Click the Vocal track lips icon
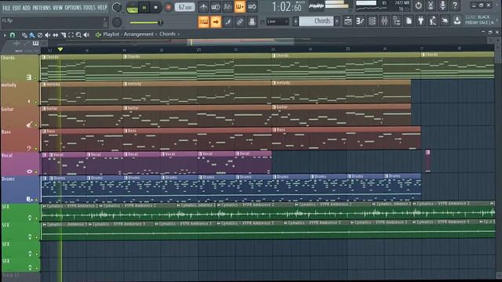Viewport: 502px width, 282px height. tap(30, 172)
